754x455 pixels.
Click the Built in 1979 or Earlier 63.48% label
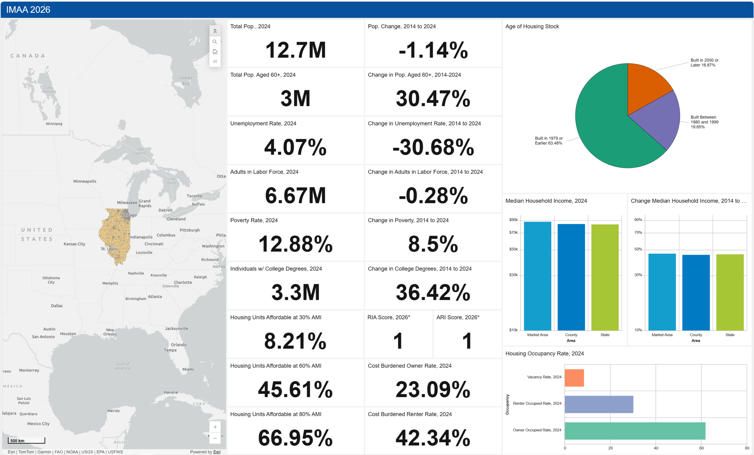coord(549,141)
